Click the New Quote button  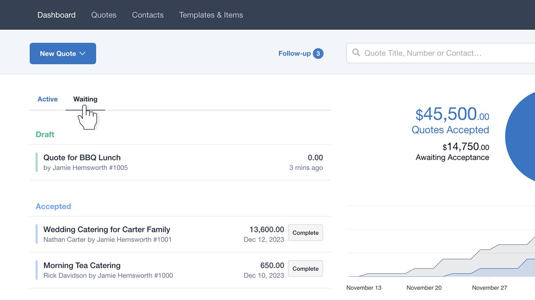point(58,54)
